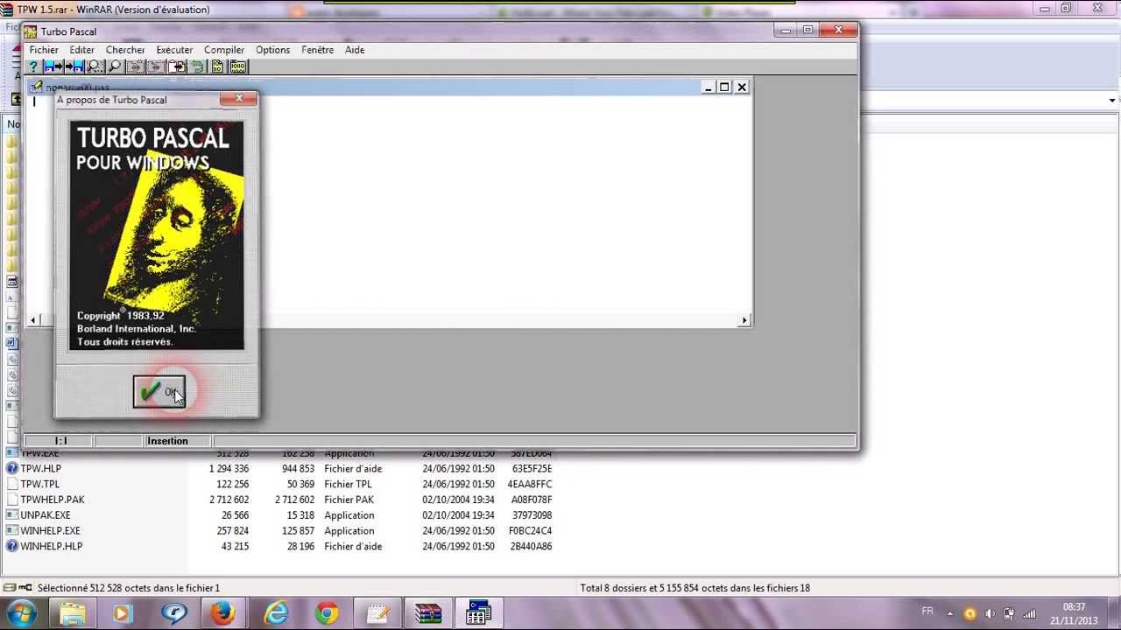Click the help file icon beside TPW.HLP
Screen dimensions: 1121x630
[x=12, y=469]
